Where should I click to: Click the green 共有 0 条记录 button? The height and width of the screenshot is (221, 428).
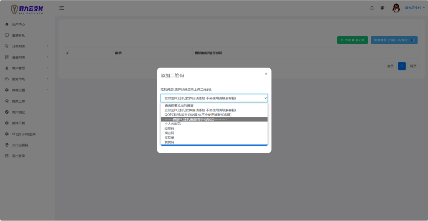click(352, 40)
